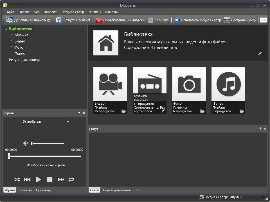Click the folder icon on the iTunes tile
This screenshot has height=202, width=270.
242,111
